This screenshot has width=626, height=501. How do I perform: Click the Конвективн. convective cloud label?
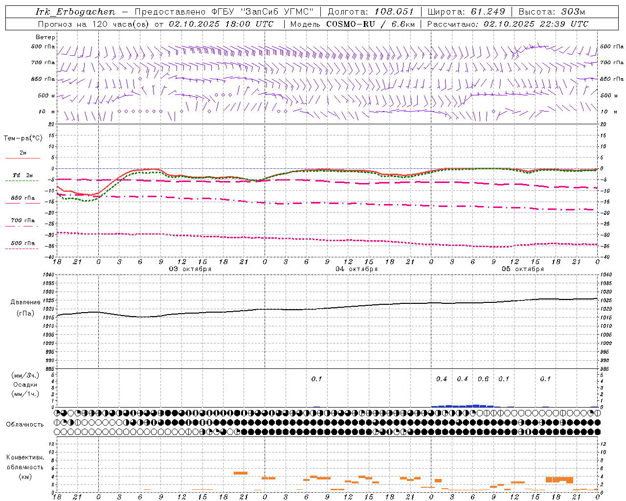point(25,457)
